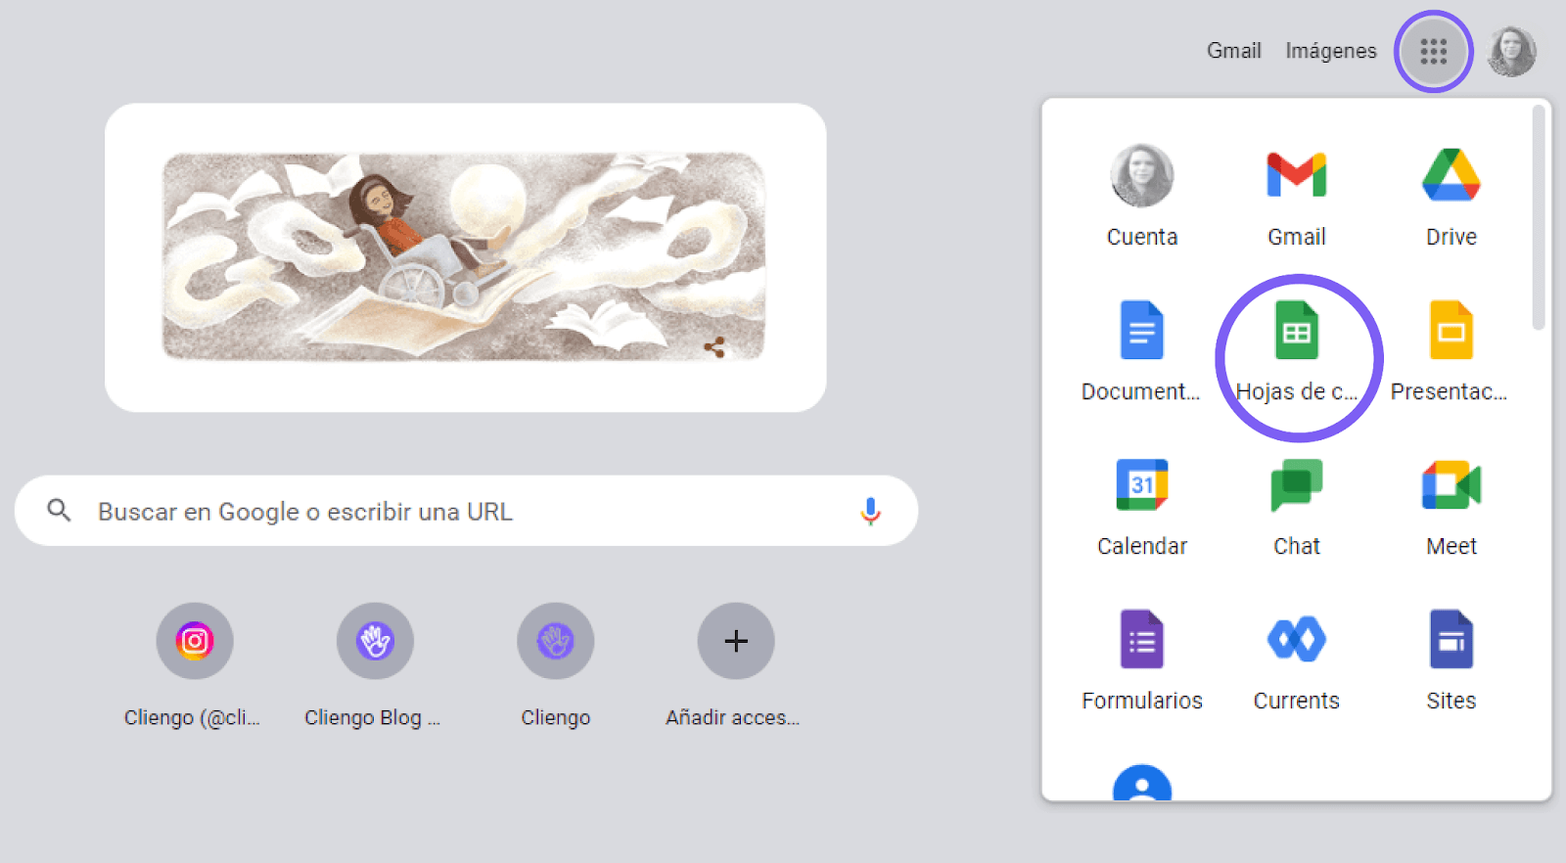
Task: Click the search magnifier icon
Action: click(x=59, y=510)
